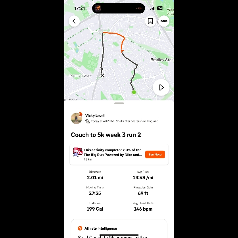
Task: Open the Athlete Intelligence summary card
Action: tap(119, 228)
